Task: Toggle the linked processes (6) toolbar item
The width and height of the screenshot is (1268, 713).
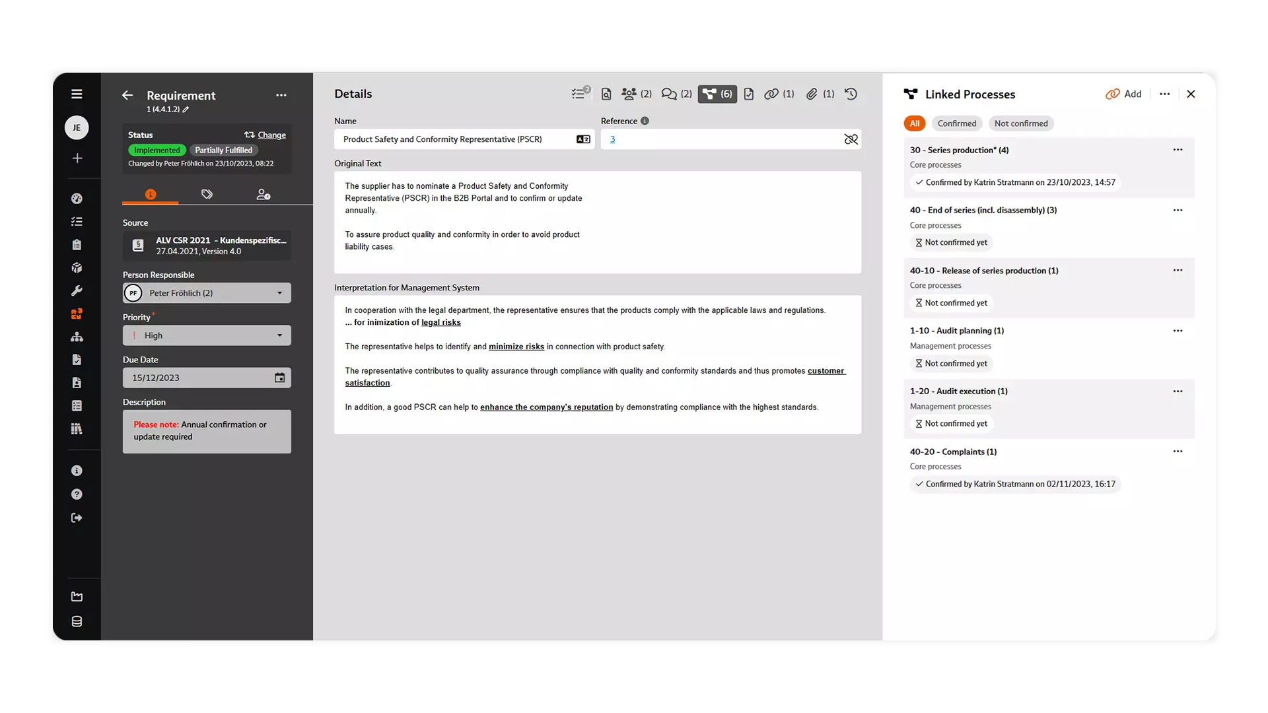Action: 717,94
